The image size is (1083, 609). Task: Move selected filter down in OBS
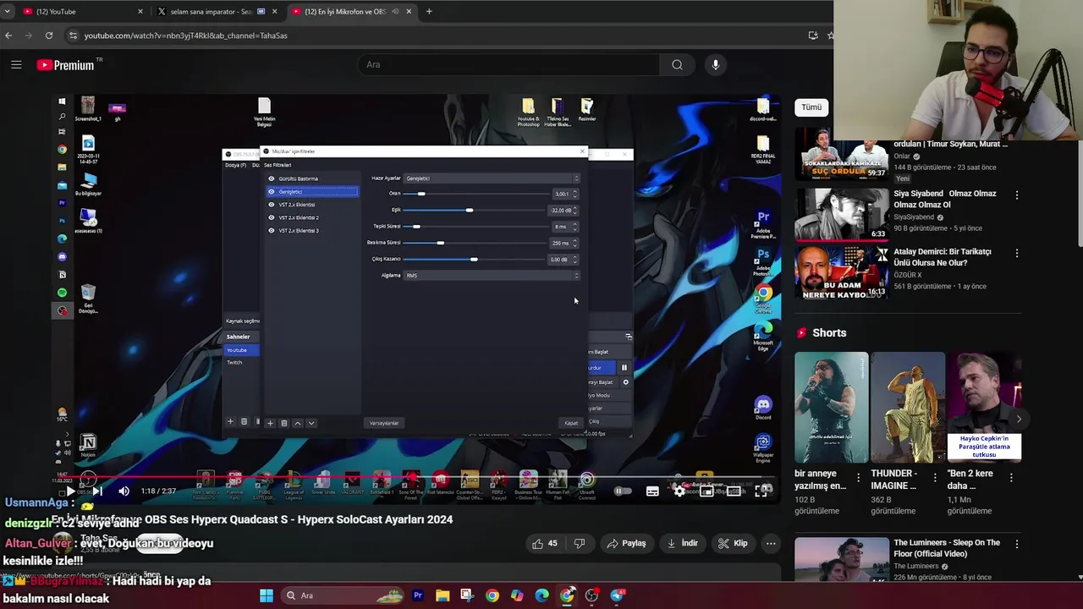pos(311,423)
